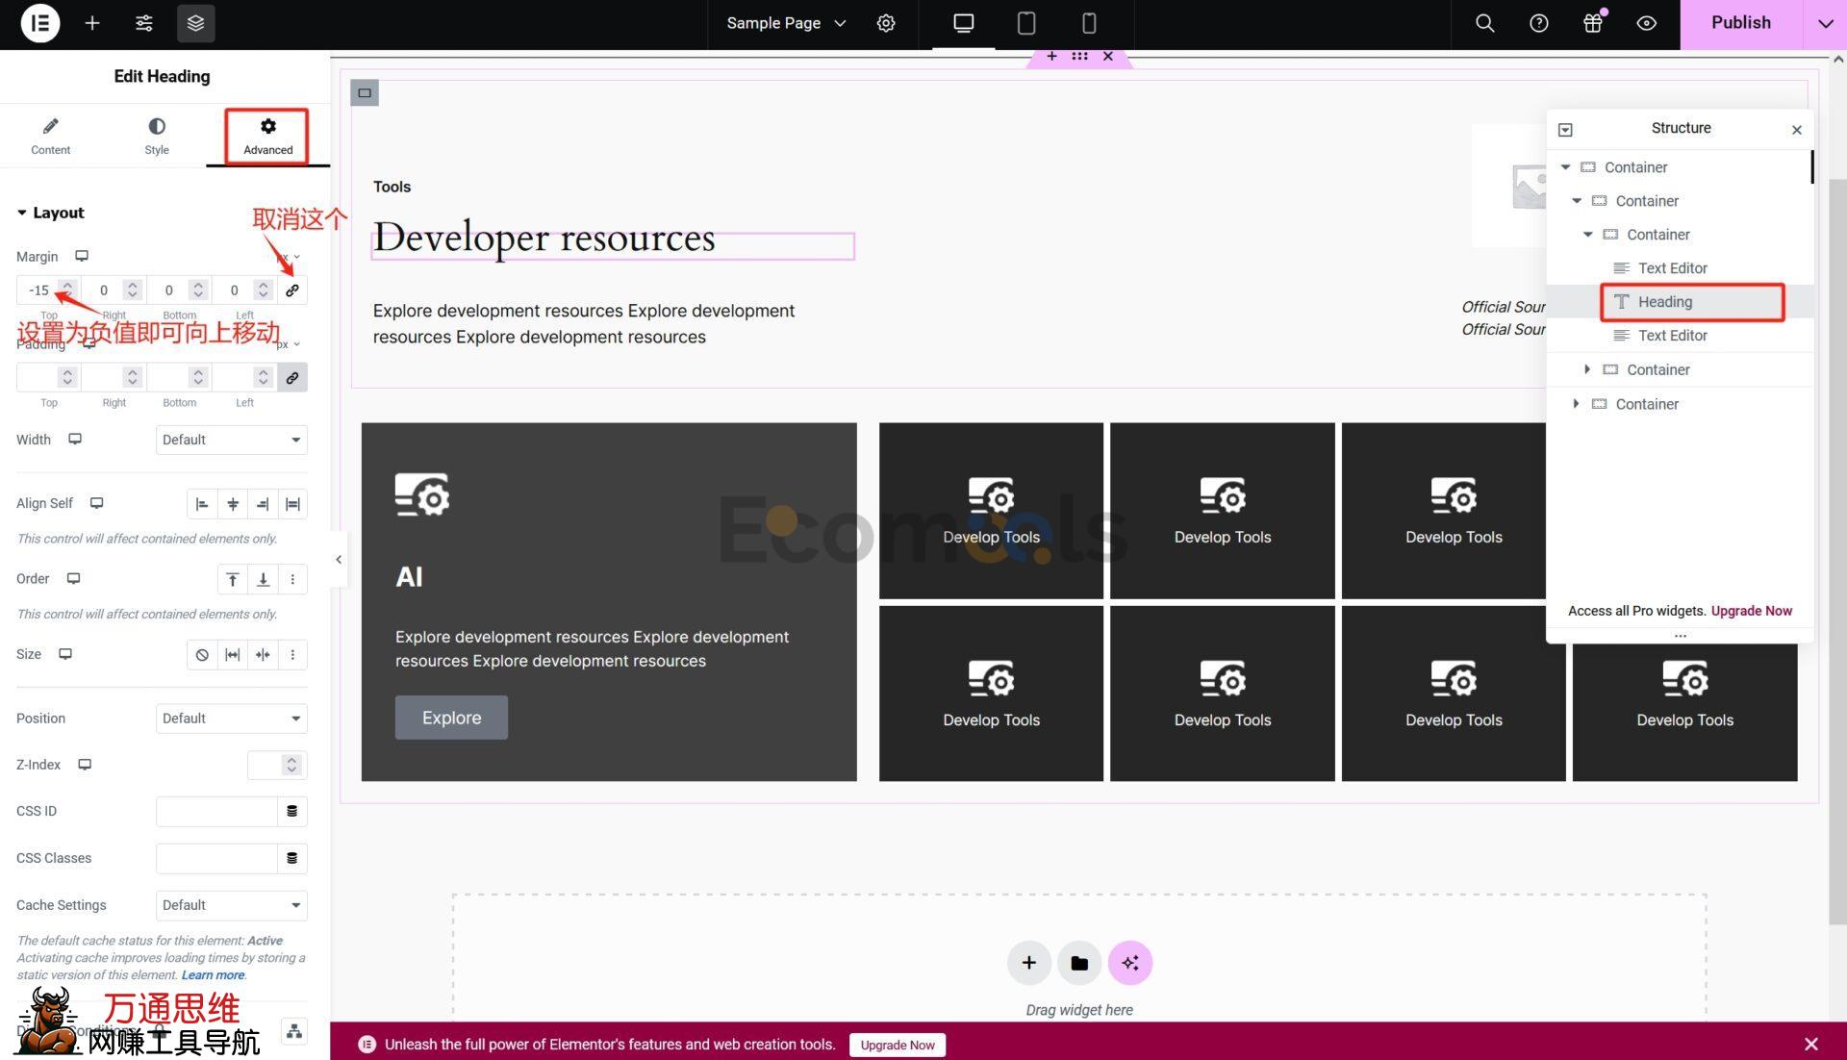Open the AI build sparkle icon
The width and height of the screenshot is (1847, 1060).
point(1130,963)
